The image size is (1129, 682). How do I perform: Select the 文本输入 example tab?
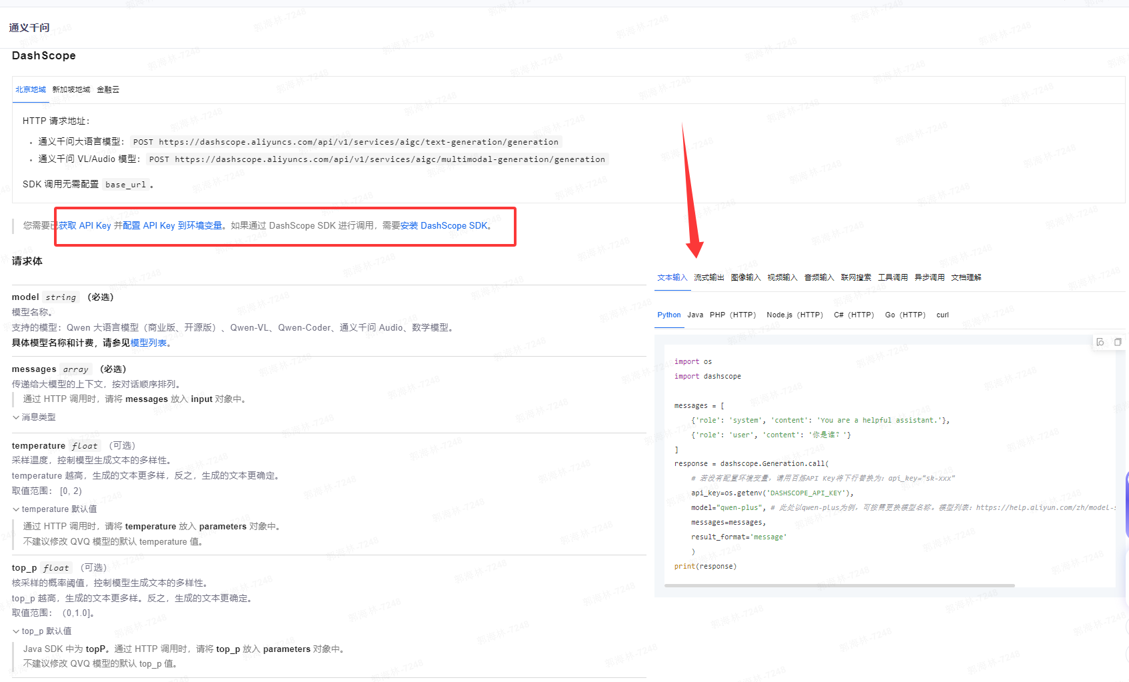tap(672, 277)
